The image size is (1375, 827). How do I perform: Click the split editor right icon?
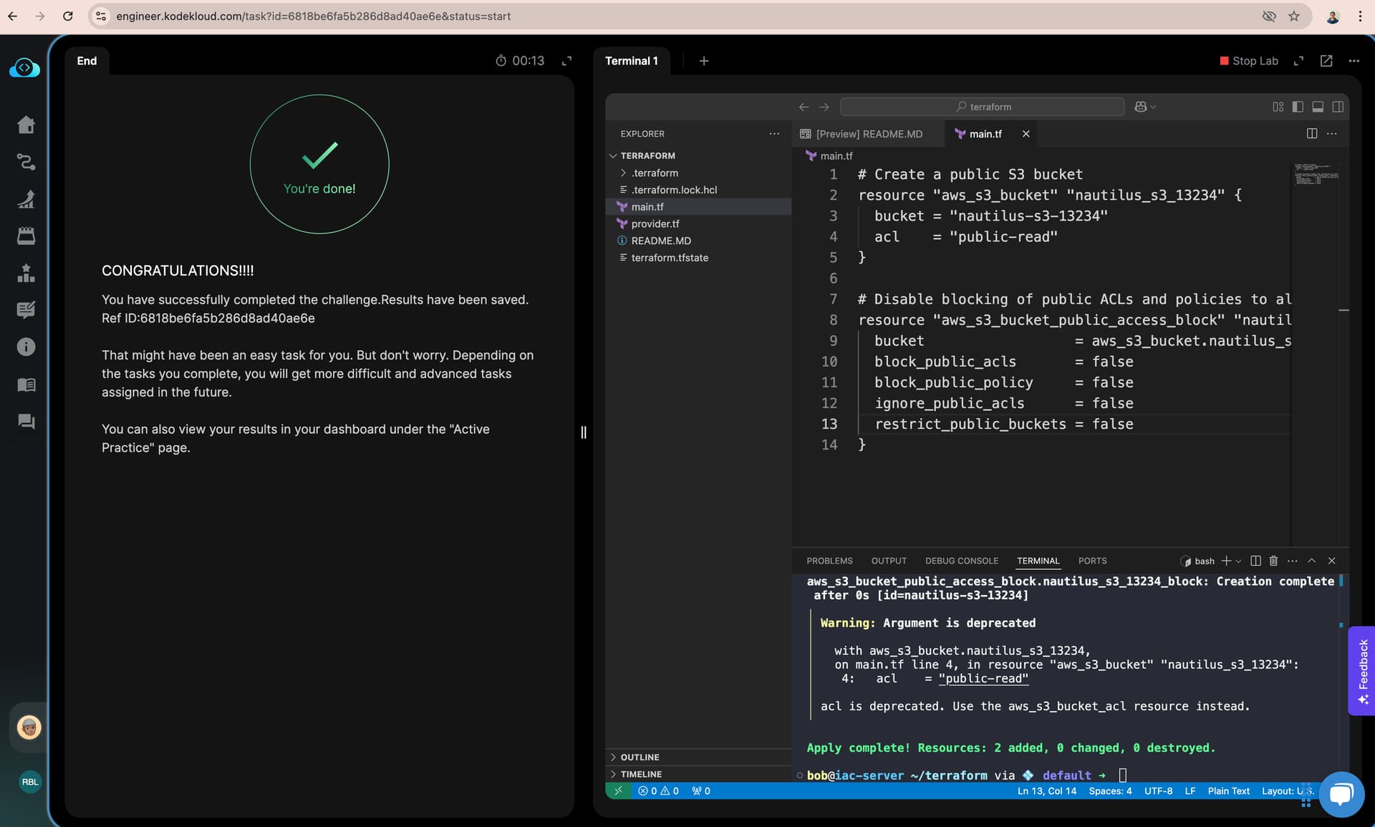click(1312, 134)
